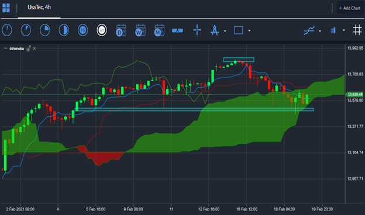
Task: Click the 18 Feb 04:00 date label
Action: [284, 209]
